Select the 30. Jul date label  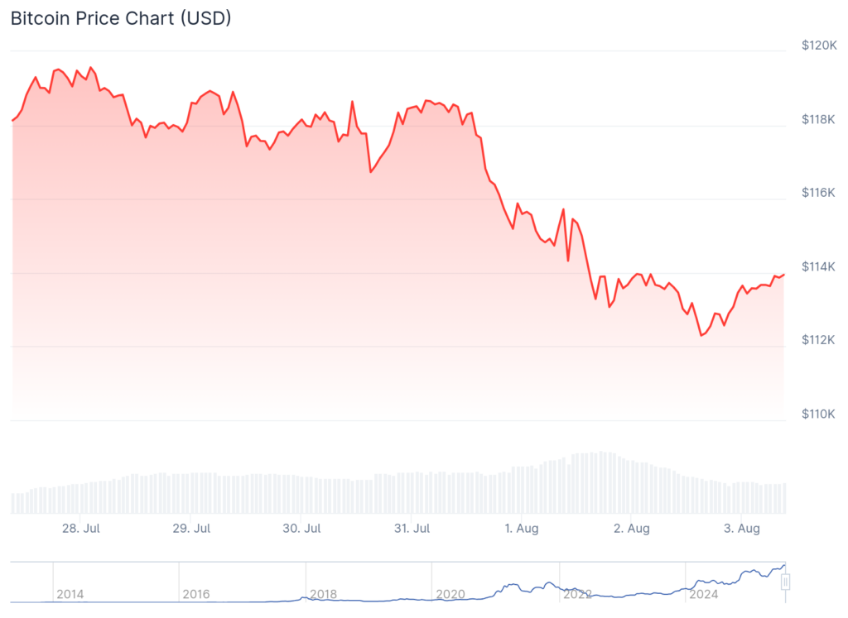coord(301,528)
